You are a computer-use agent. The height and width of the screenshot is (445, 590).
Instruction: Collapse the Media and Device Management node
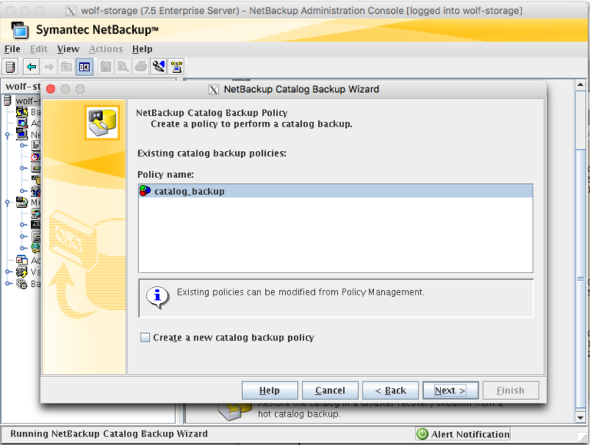pos(8,203)
